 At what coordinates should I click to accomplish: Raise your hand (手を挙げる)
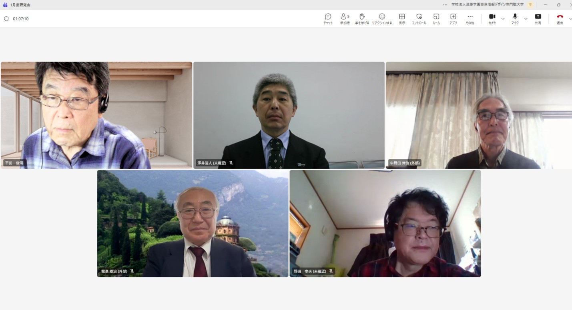pos(362,18)
